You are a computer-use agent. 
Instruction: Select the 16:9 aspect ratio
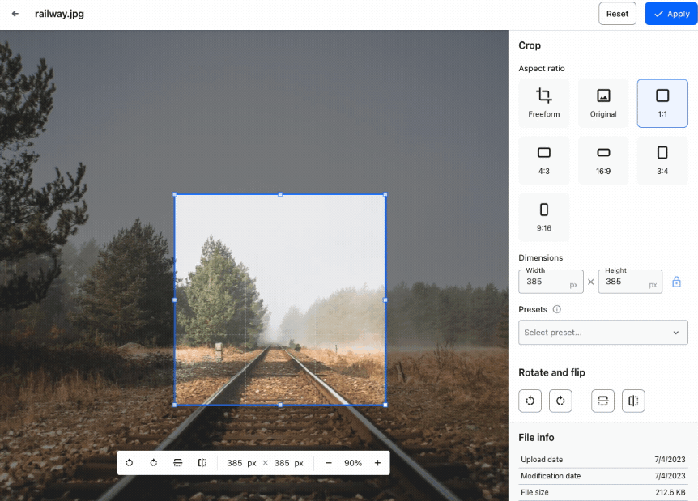coord(603,159)
